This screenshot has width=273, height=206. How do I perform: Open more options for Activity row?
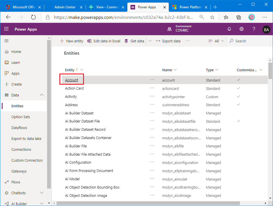(x=152, y=96)
